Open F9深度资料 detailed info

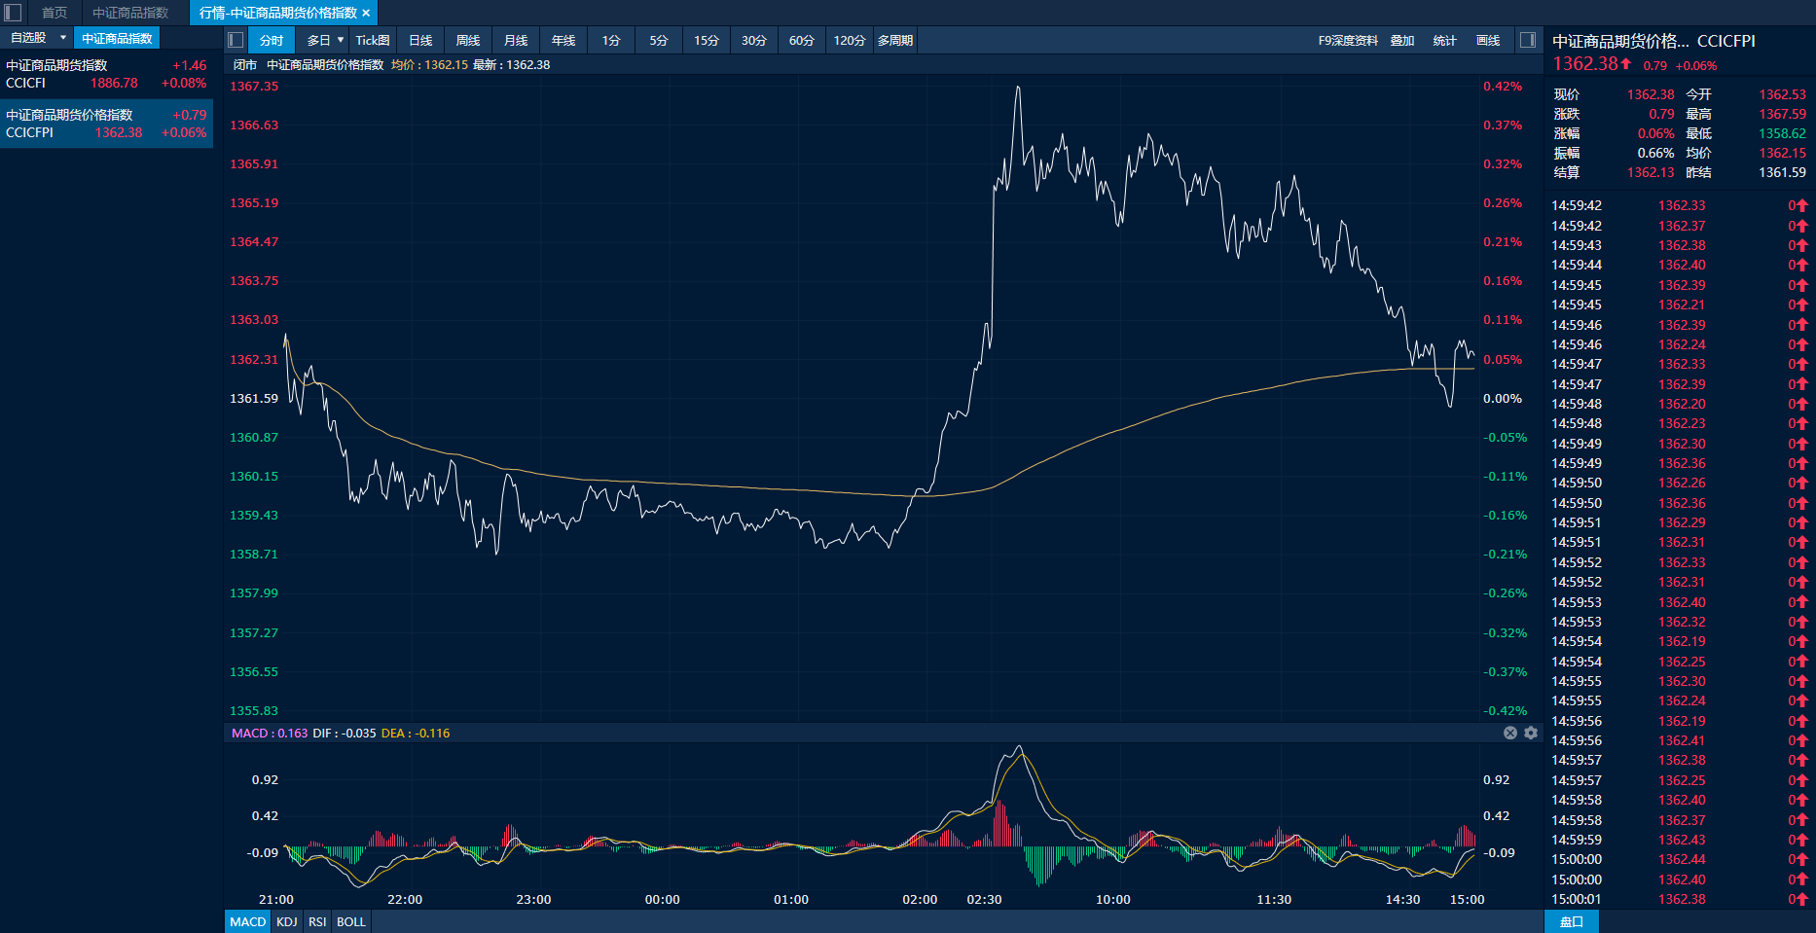(x=1348, y=40)
